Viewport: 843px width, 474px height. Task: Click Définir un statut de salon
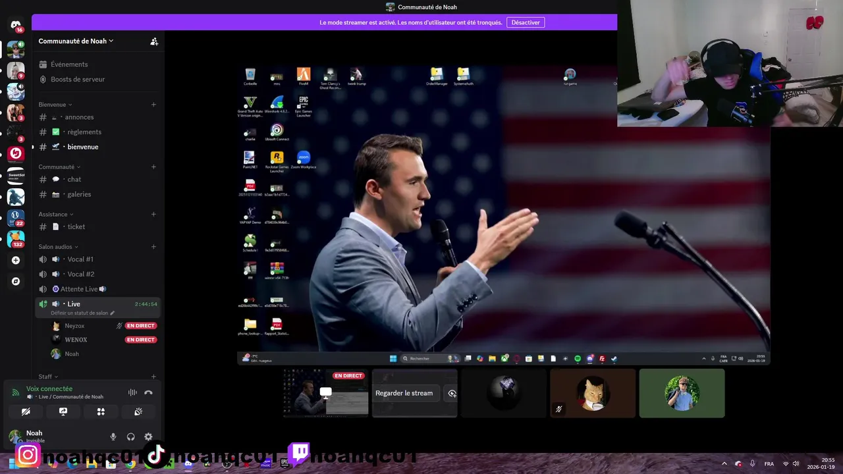(82, 313)
